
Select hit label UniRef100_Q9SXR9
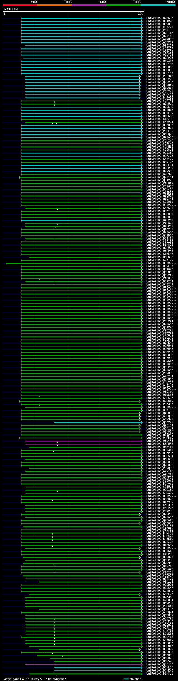[160, 79]
